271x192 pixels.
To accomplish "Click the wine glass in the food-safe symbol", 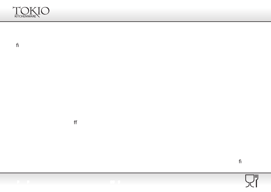I will click(x=250, y=181).
